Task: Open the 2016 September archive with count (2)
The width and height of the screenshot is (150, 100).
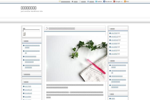Action: 114,43
